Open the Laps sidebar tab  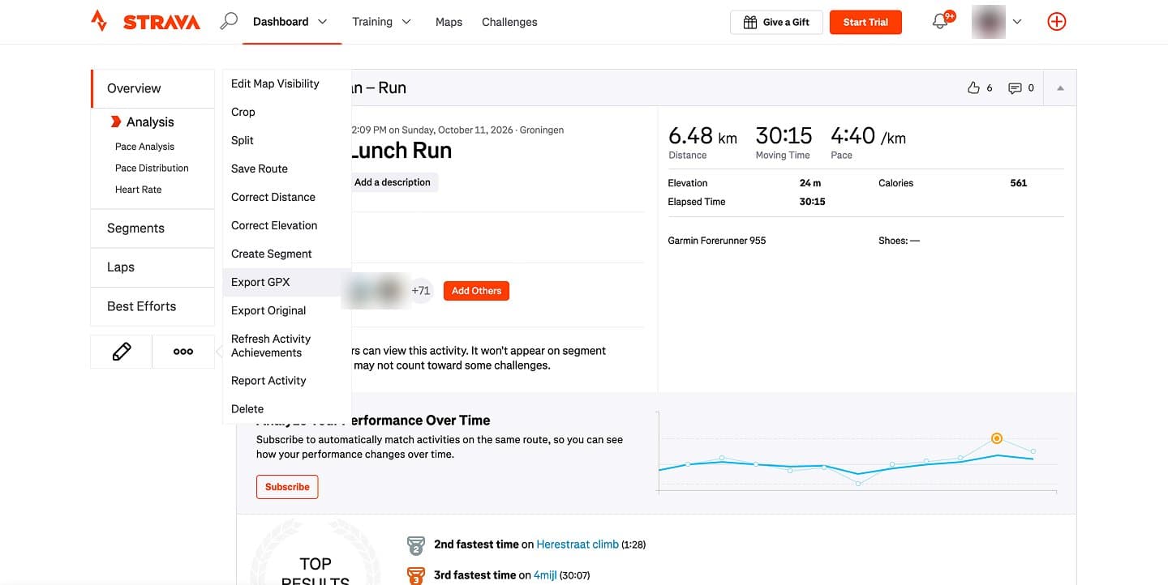click(152, 267)
